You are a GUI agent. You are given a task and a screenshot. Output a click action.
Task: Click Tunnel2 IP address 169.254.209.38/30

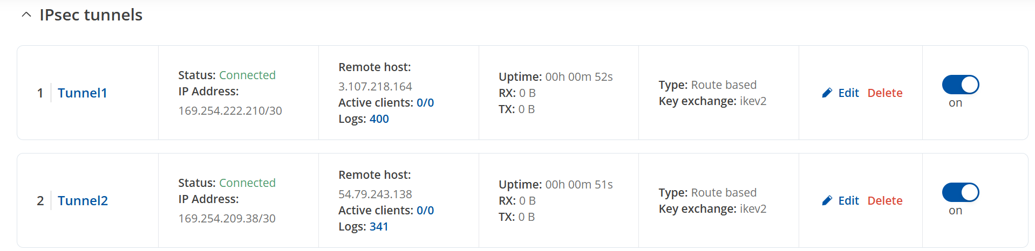(x=227, y=219)
